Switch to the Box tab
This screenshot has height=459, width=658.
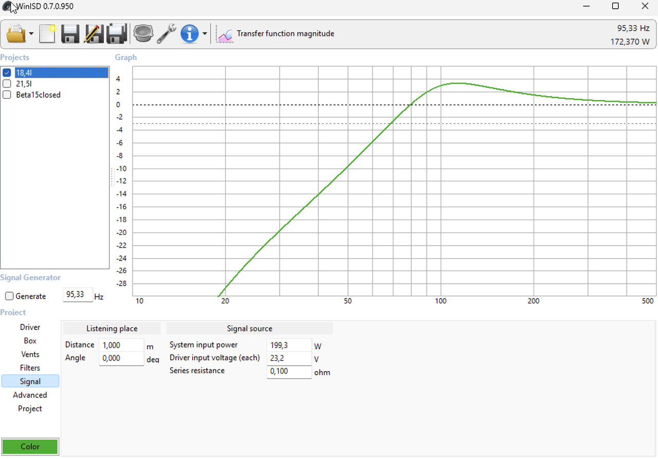[30, 341]
